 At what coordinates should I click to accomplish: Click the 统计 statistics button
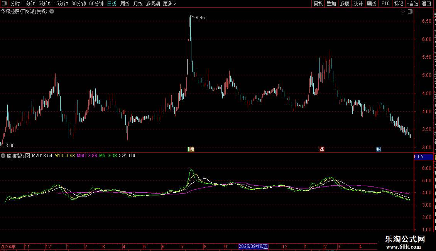pos(358,3)
